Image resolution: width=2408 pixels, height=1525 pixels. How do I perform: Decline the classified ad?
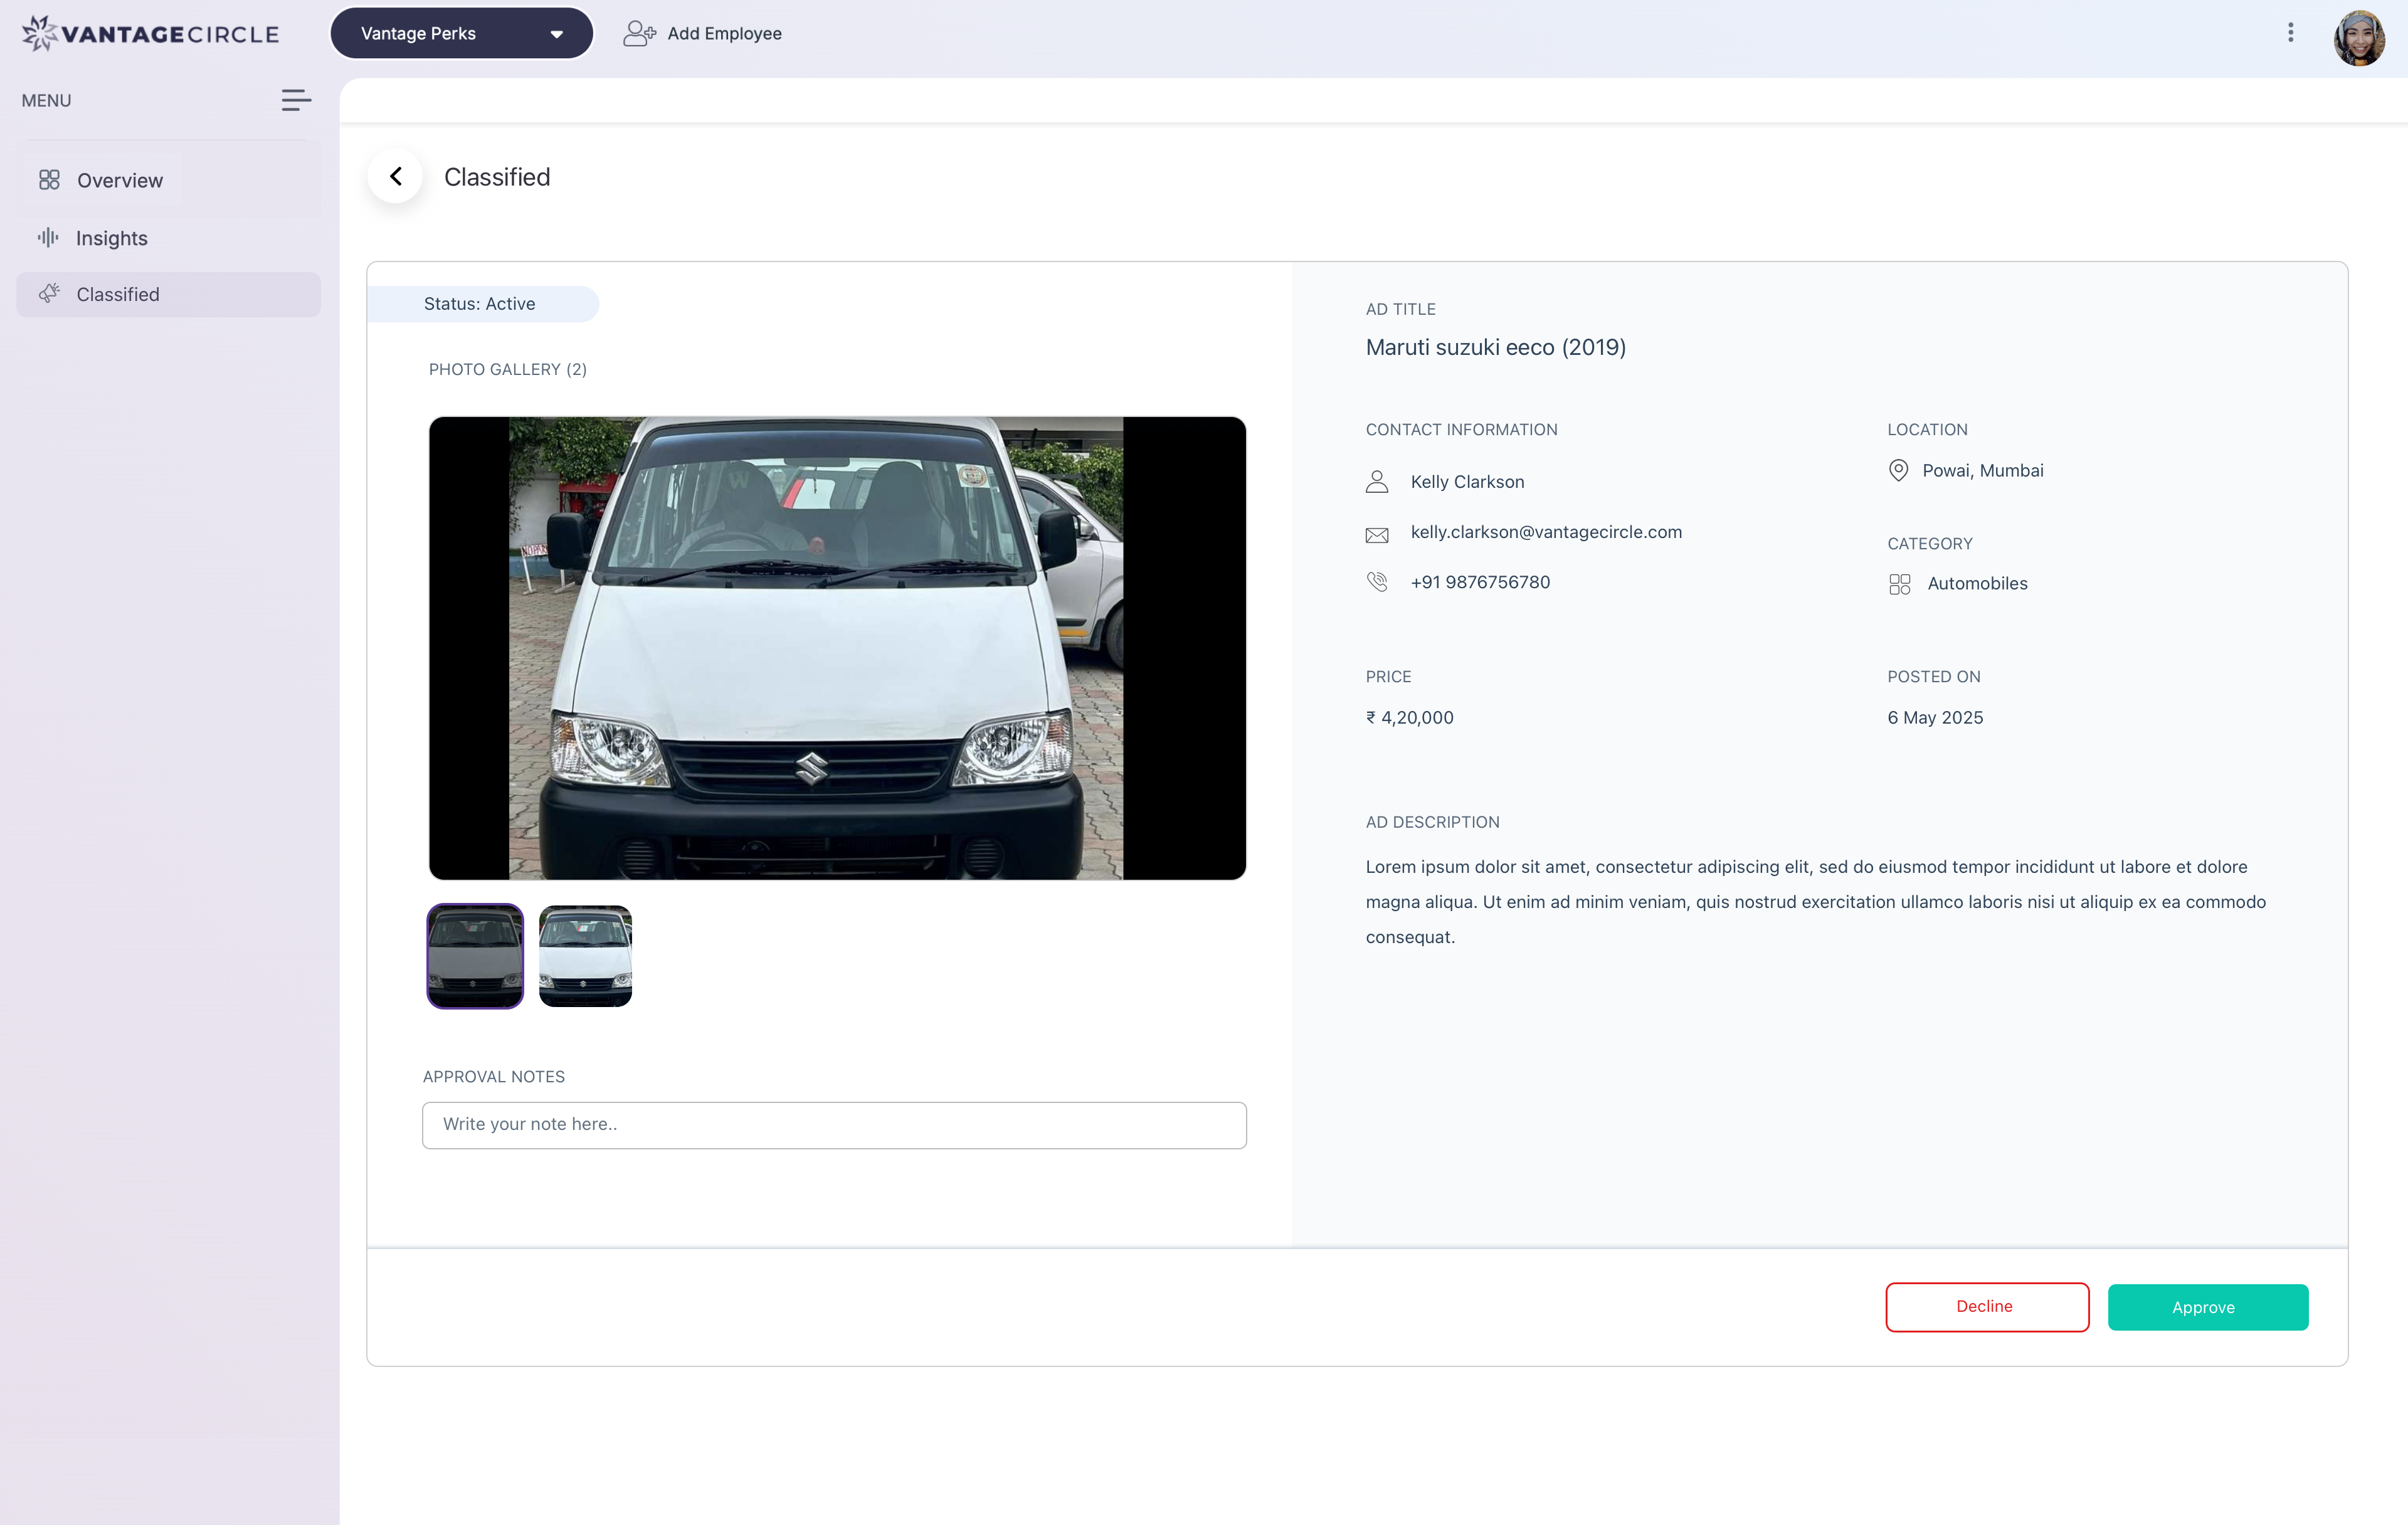click(1986, 1307)
